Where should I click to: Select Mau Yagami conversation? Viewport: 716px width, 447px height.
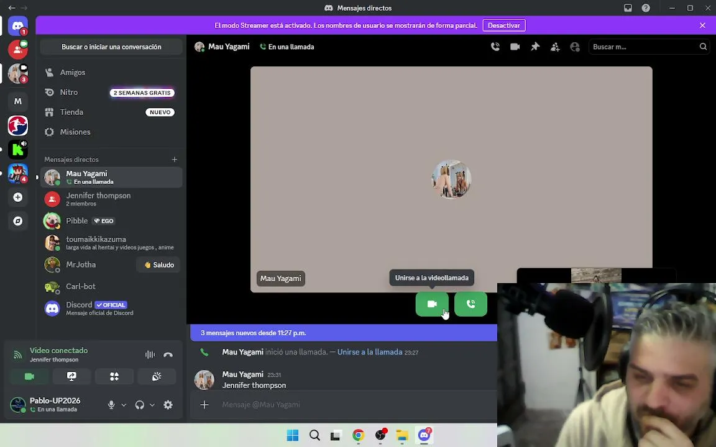click(x=111, y=177)
